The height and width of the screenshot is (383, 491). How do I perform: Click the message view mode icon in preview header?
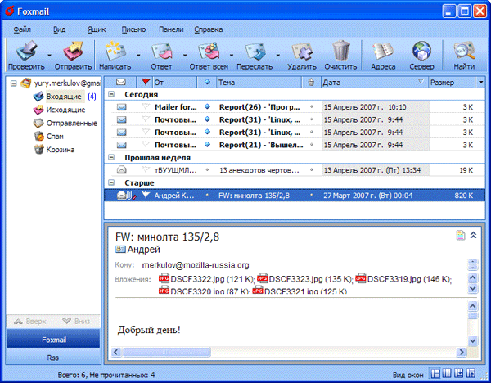(460, 235)
